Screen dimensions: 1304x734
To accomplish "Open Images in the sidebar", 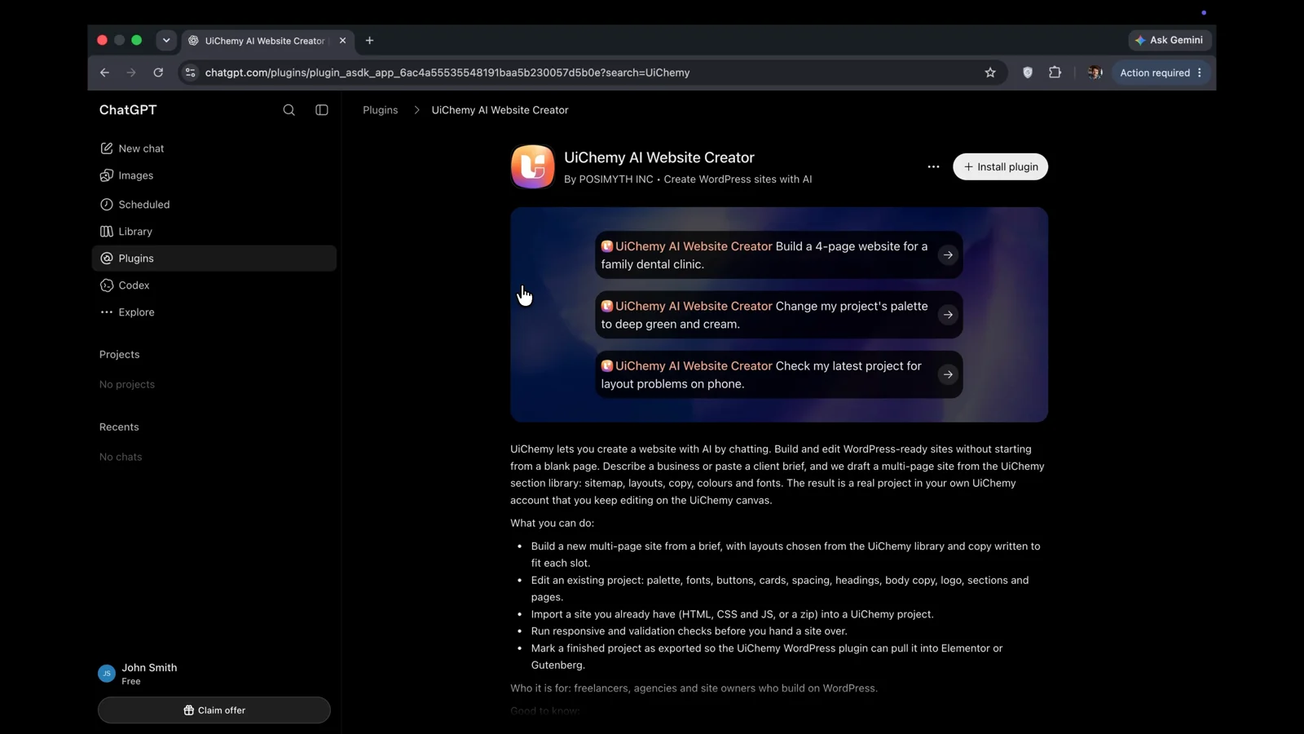I will click(x=214, y=175).
